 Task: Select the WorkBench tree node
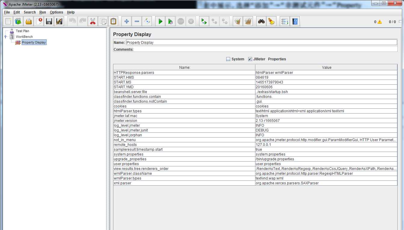[24, 37]
